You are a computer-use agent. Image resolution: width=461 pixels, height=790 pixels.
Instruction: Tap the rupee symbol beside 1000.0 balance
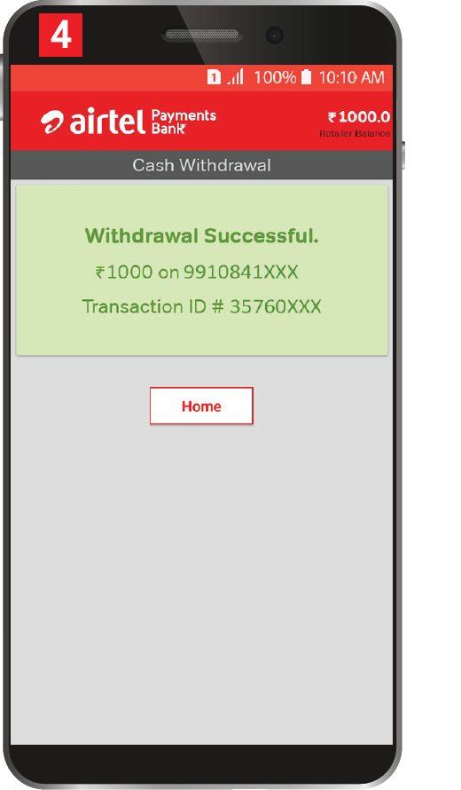point(332,117)
